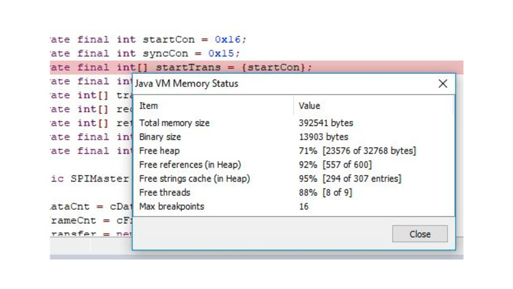This screenshot has height=289, width=513.
Task: Select the Free threads row
Action: pyautogui.click(x=164, y=192)
